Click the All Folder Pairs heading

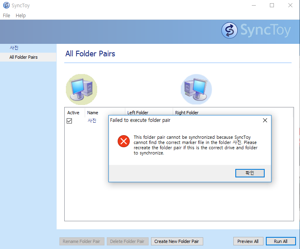pyautogui.click(x=90, y=54)
